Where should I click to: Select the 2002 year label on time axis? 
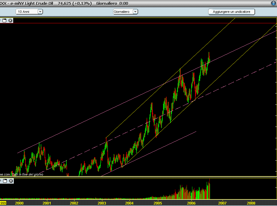pyautogui.click(x=74, y=203)
